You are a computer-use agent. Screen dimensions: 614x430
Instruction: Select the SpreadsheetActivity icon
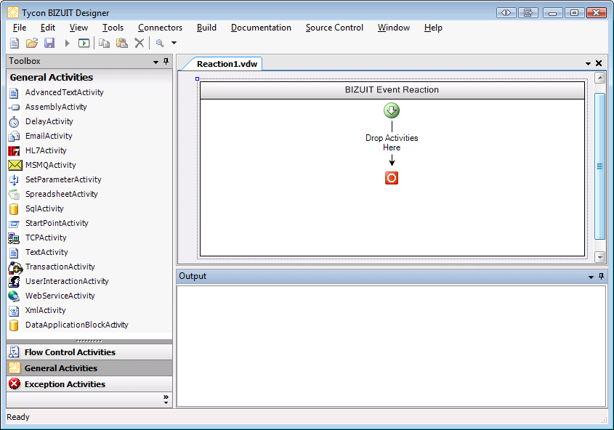14,194
